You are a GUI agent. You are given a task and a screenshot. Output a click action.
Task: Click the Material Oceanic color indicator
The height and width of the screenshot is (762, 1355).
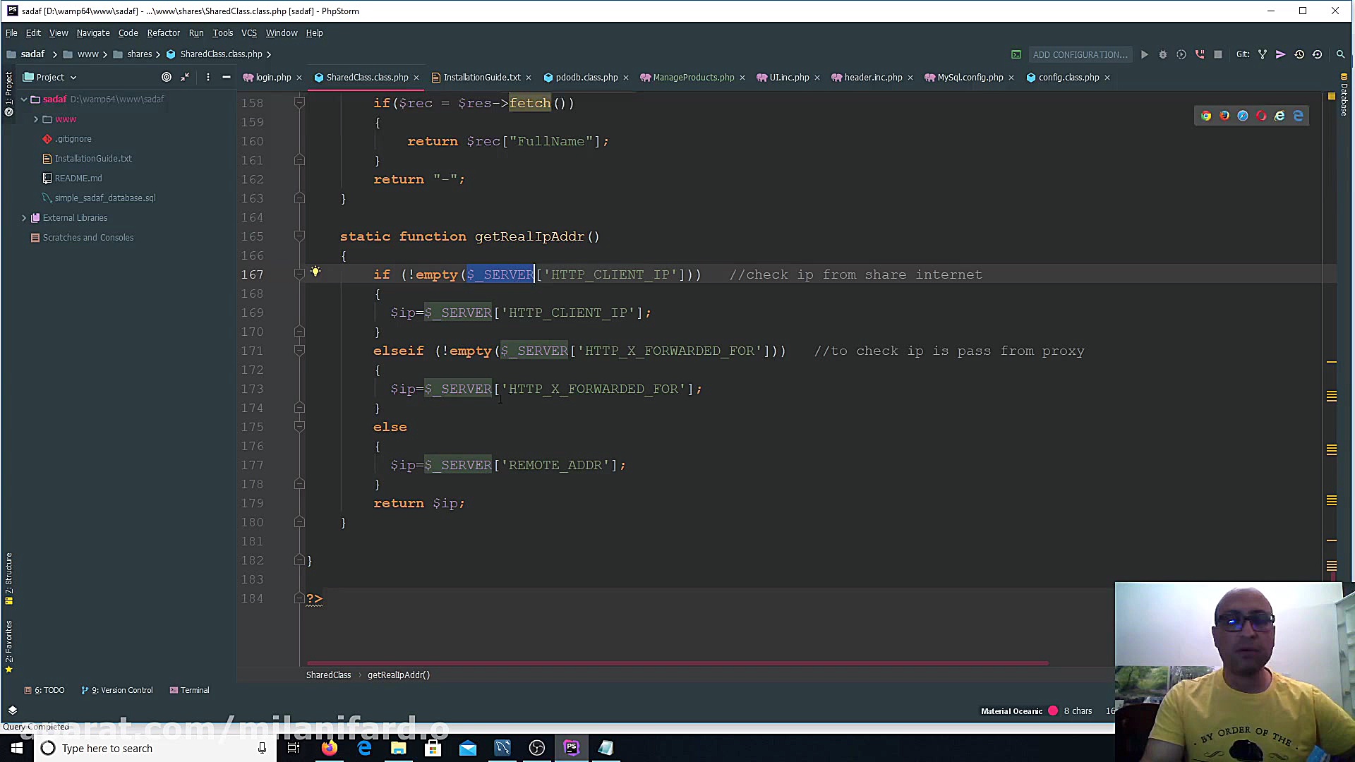click(1053, 711)
